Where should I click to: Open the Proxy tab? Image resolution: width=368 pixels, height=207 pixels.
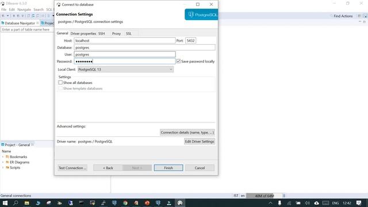click(x=116, y=33)
